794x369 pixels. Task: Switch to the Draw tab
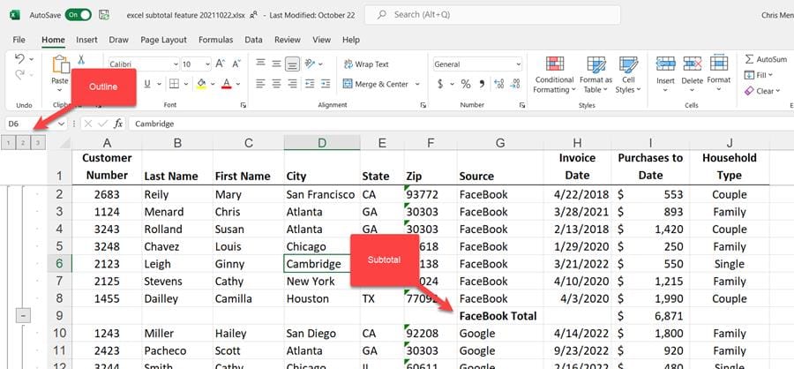pos(119,40)
